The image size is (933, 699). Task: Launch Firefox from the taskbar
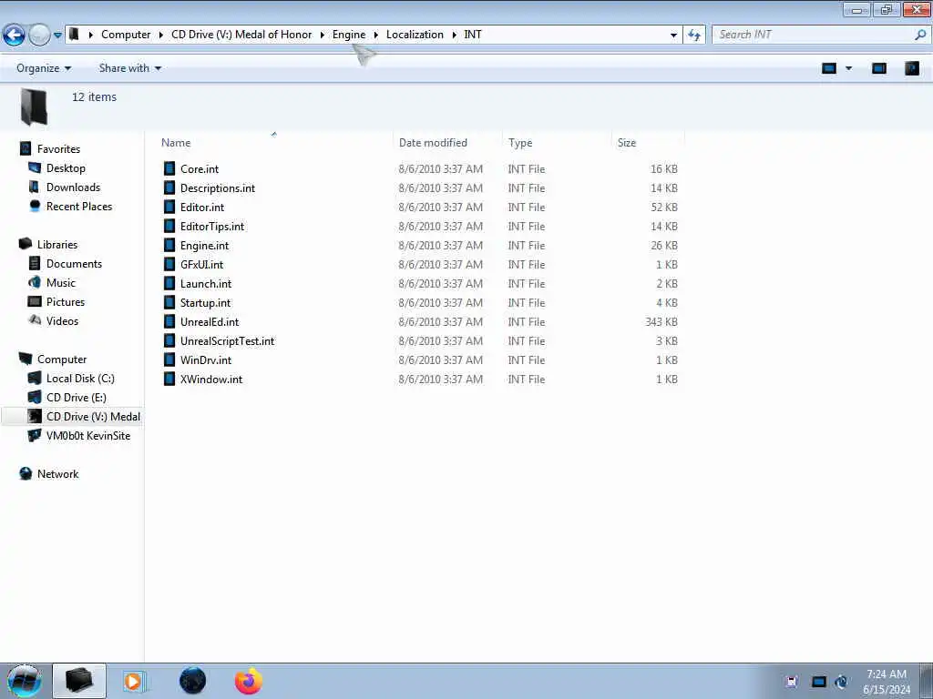coord(248,681)
